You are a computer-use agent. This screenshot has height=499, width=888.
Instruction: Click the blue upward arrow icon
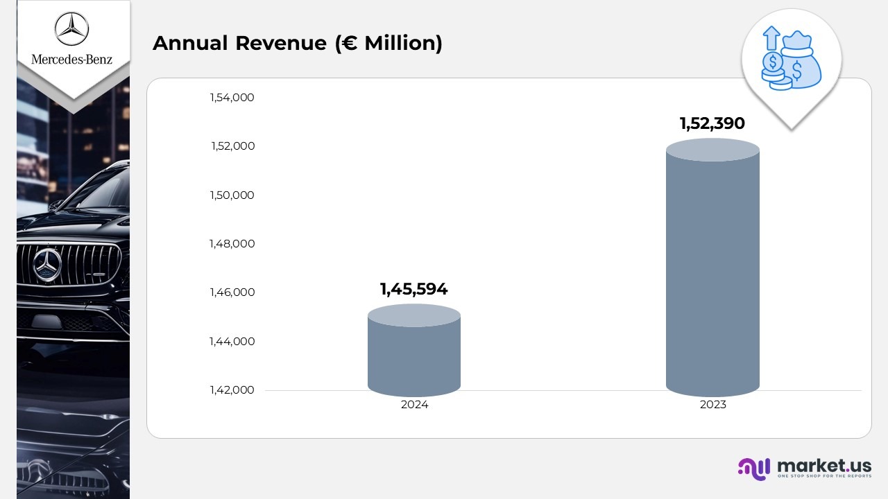point(771,38)
